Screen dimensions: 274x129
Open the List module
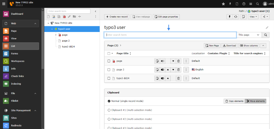pyautogui.click(x=21, y=46)
